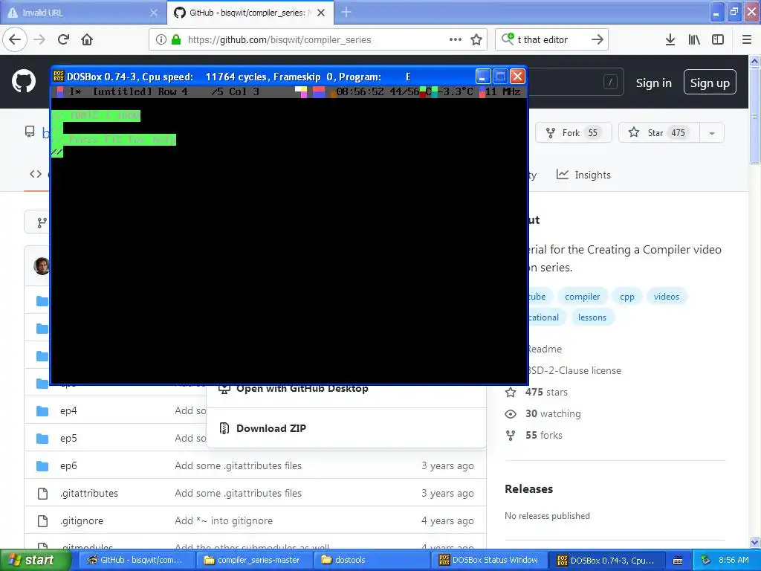Click the page vertical scrollbar thumb
This screenshot has width=761, height=571.
(755, 116)
